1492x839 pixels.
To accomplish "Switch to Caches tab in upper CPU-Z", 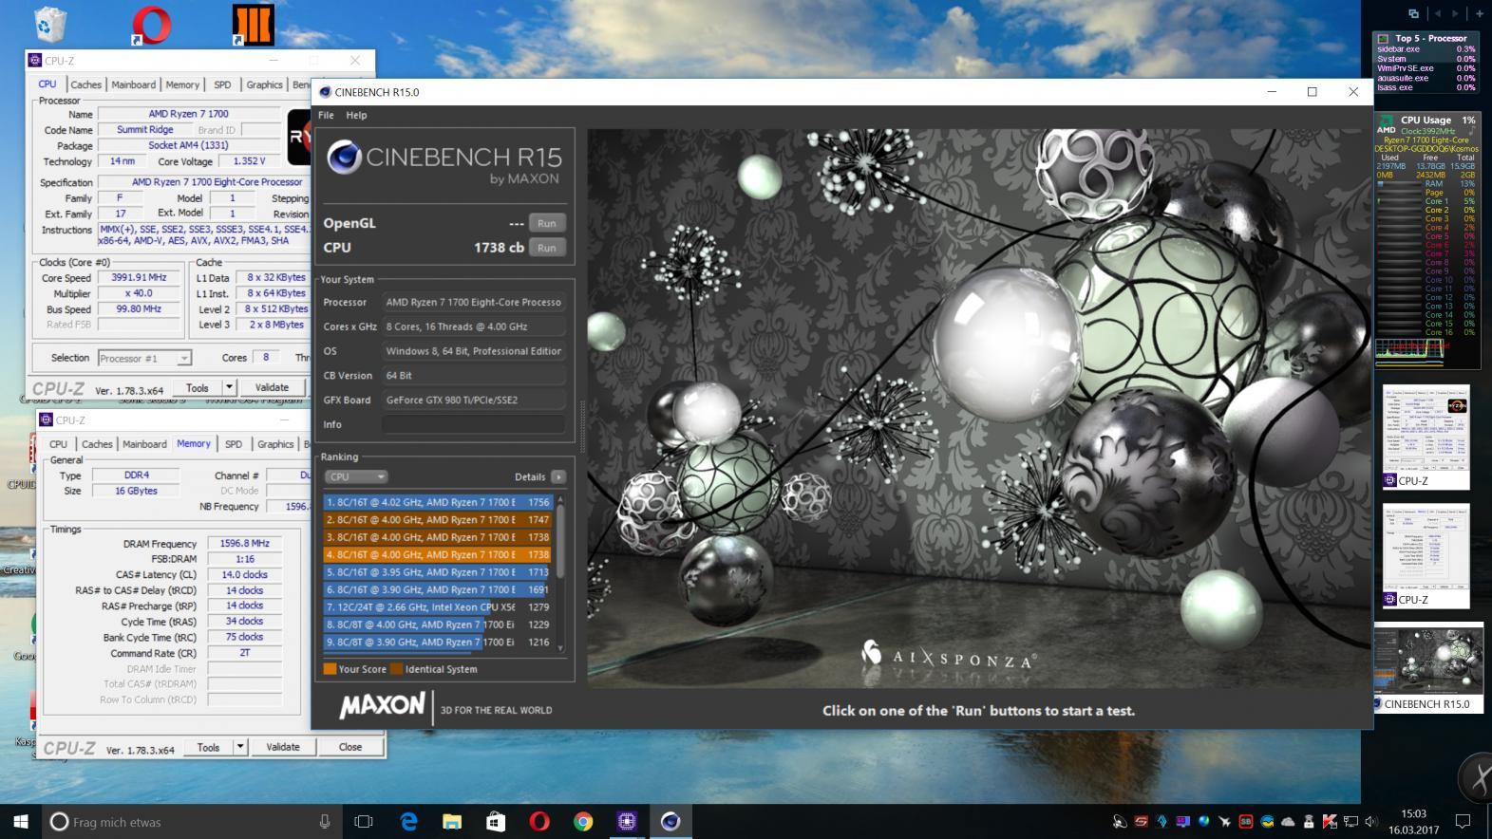I will click(85, 84).
